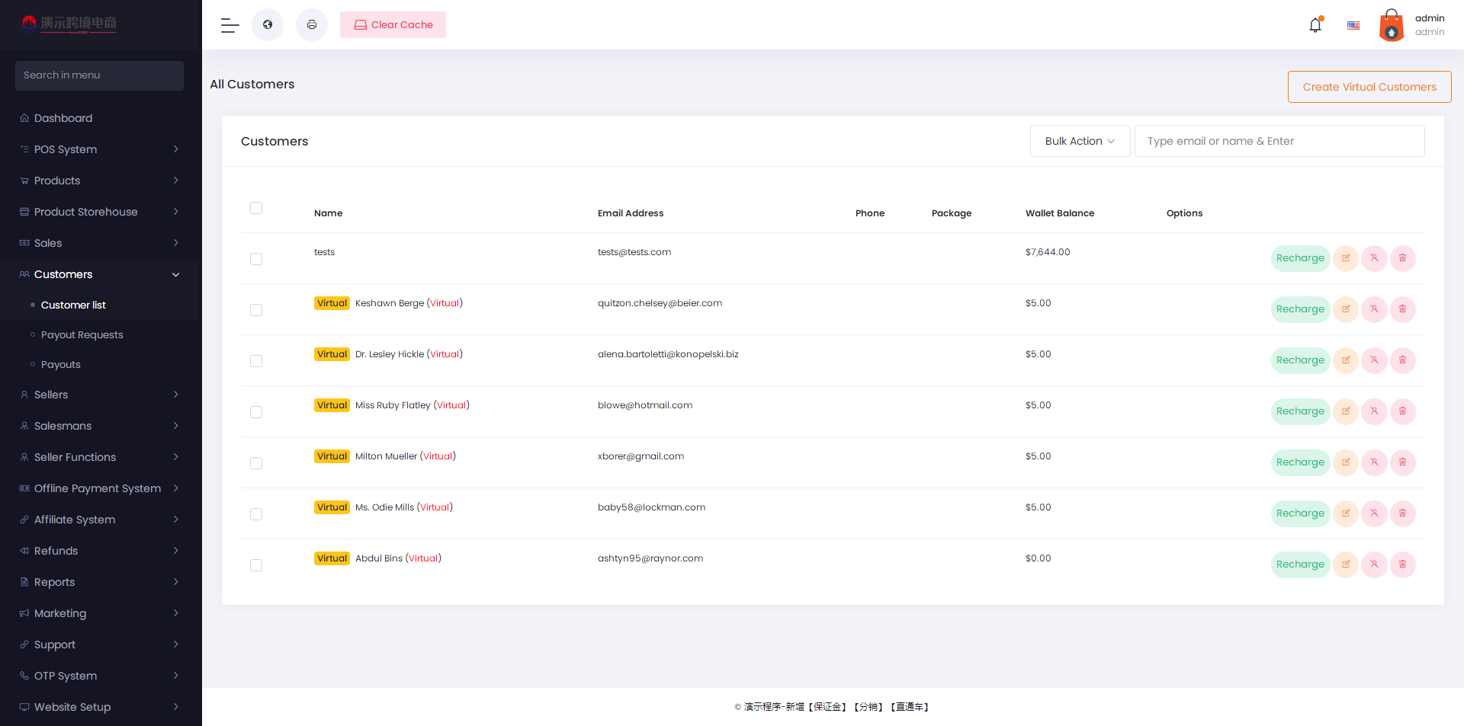The width and height of the screenshot is (1464, 726).
Task: Select the checkbox for Ms. Odie Mills
Action: 256,514
